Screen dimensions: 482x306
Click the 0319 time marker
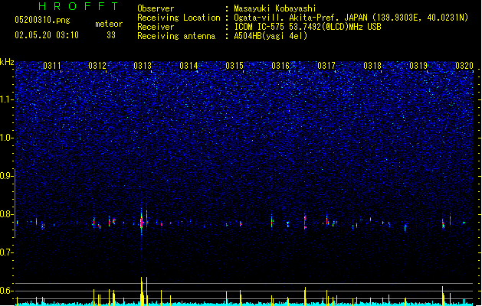[418, 66]
